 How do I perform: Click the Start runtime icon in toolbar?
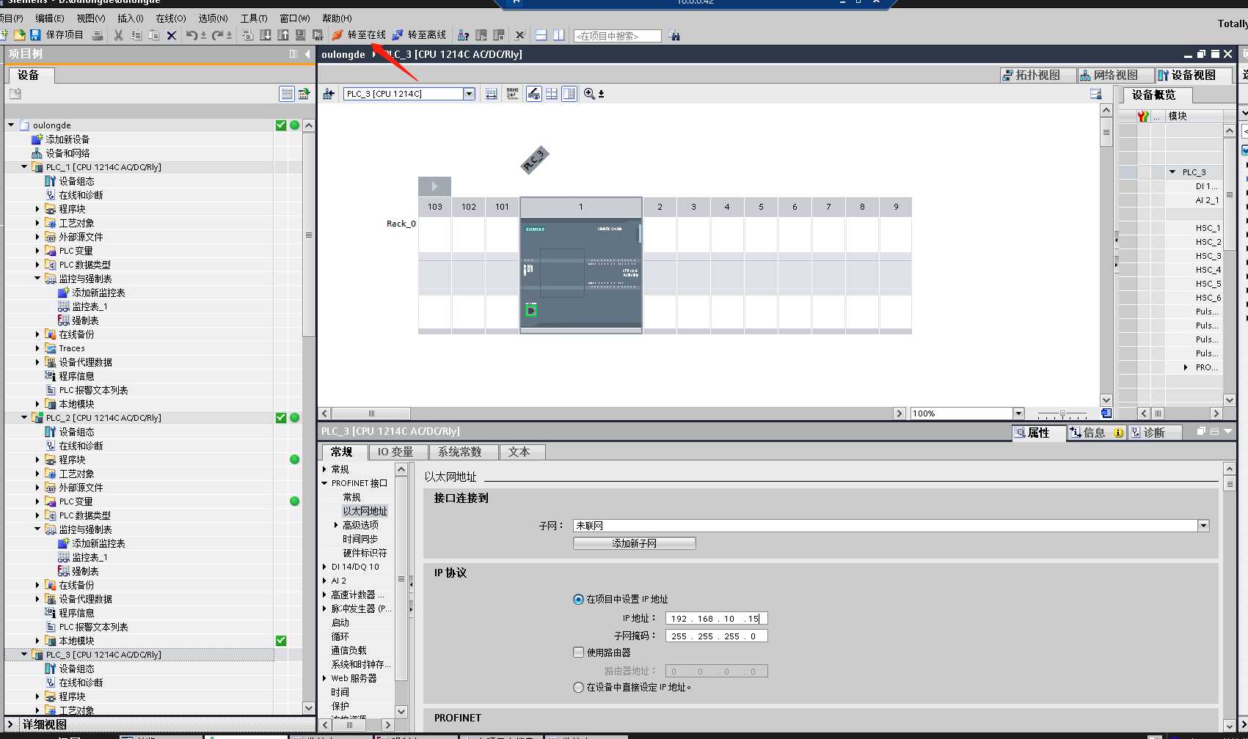318,35
